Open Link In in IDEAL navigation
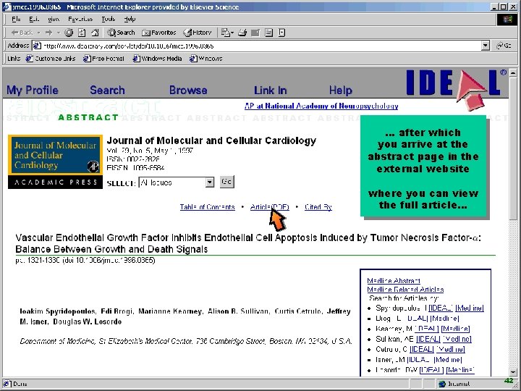This screenshot has width=521, height=391. (270, 90)
